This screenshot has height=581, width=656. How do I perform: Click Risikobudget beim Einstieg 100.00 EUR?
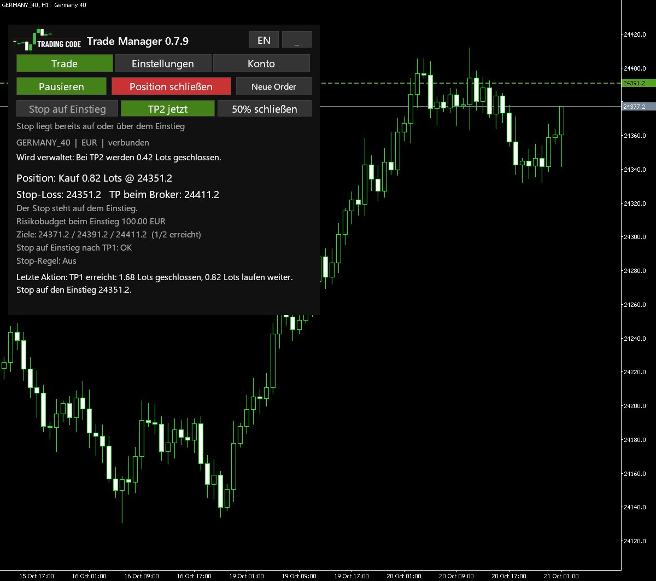click(x=91, y=222)
